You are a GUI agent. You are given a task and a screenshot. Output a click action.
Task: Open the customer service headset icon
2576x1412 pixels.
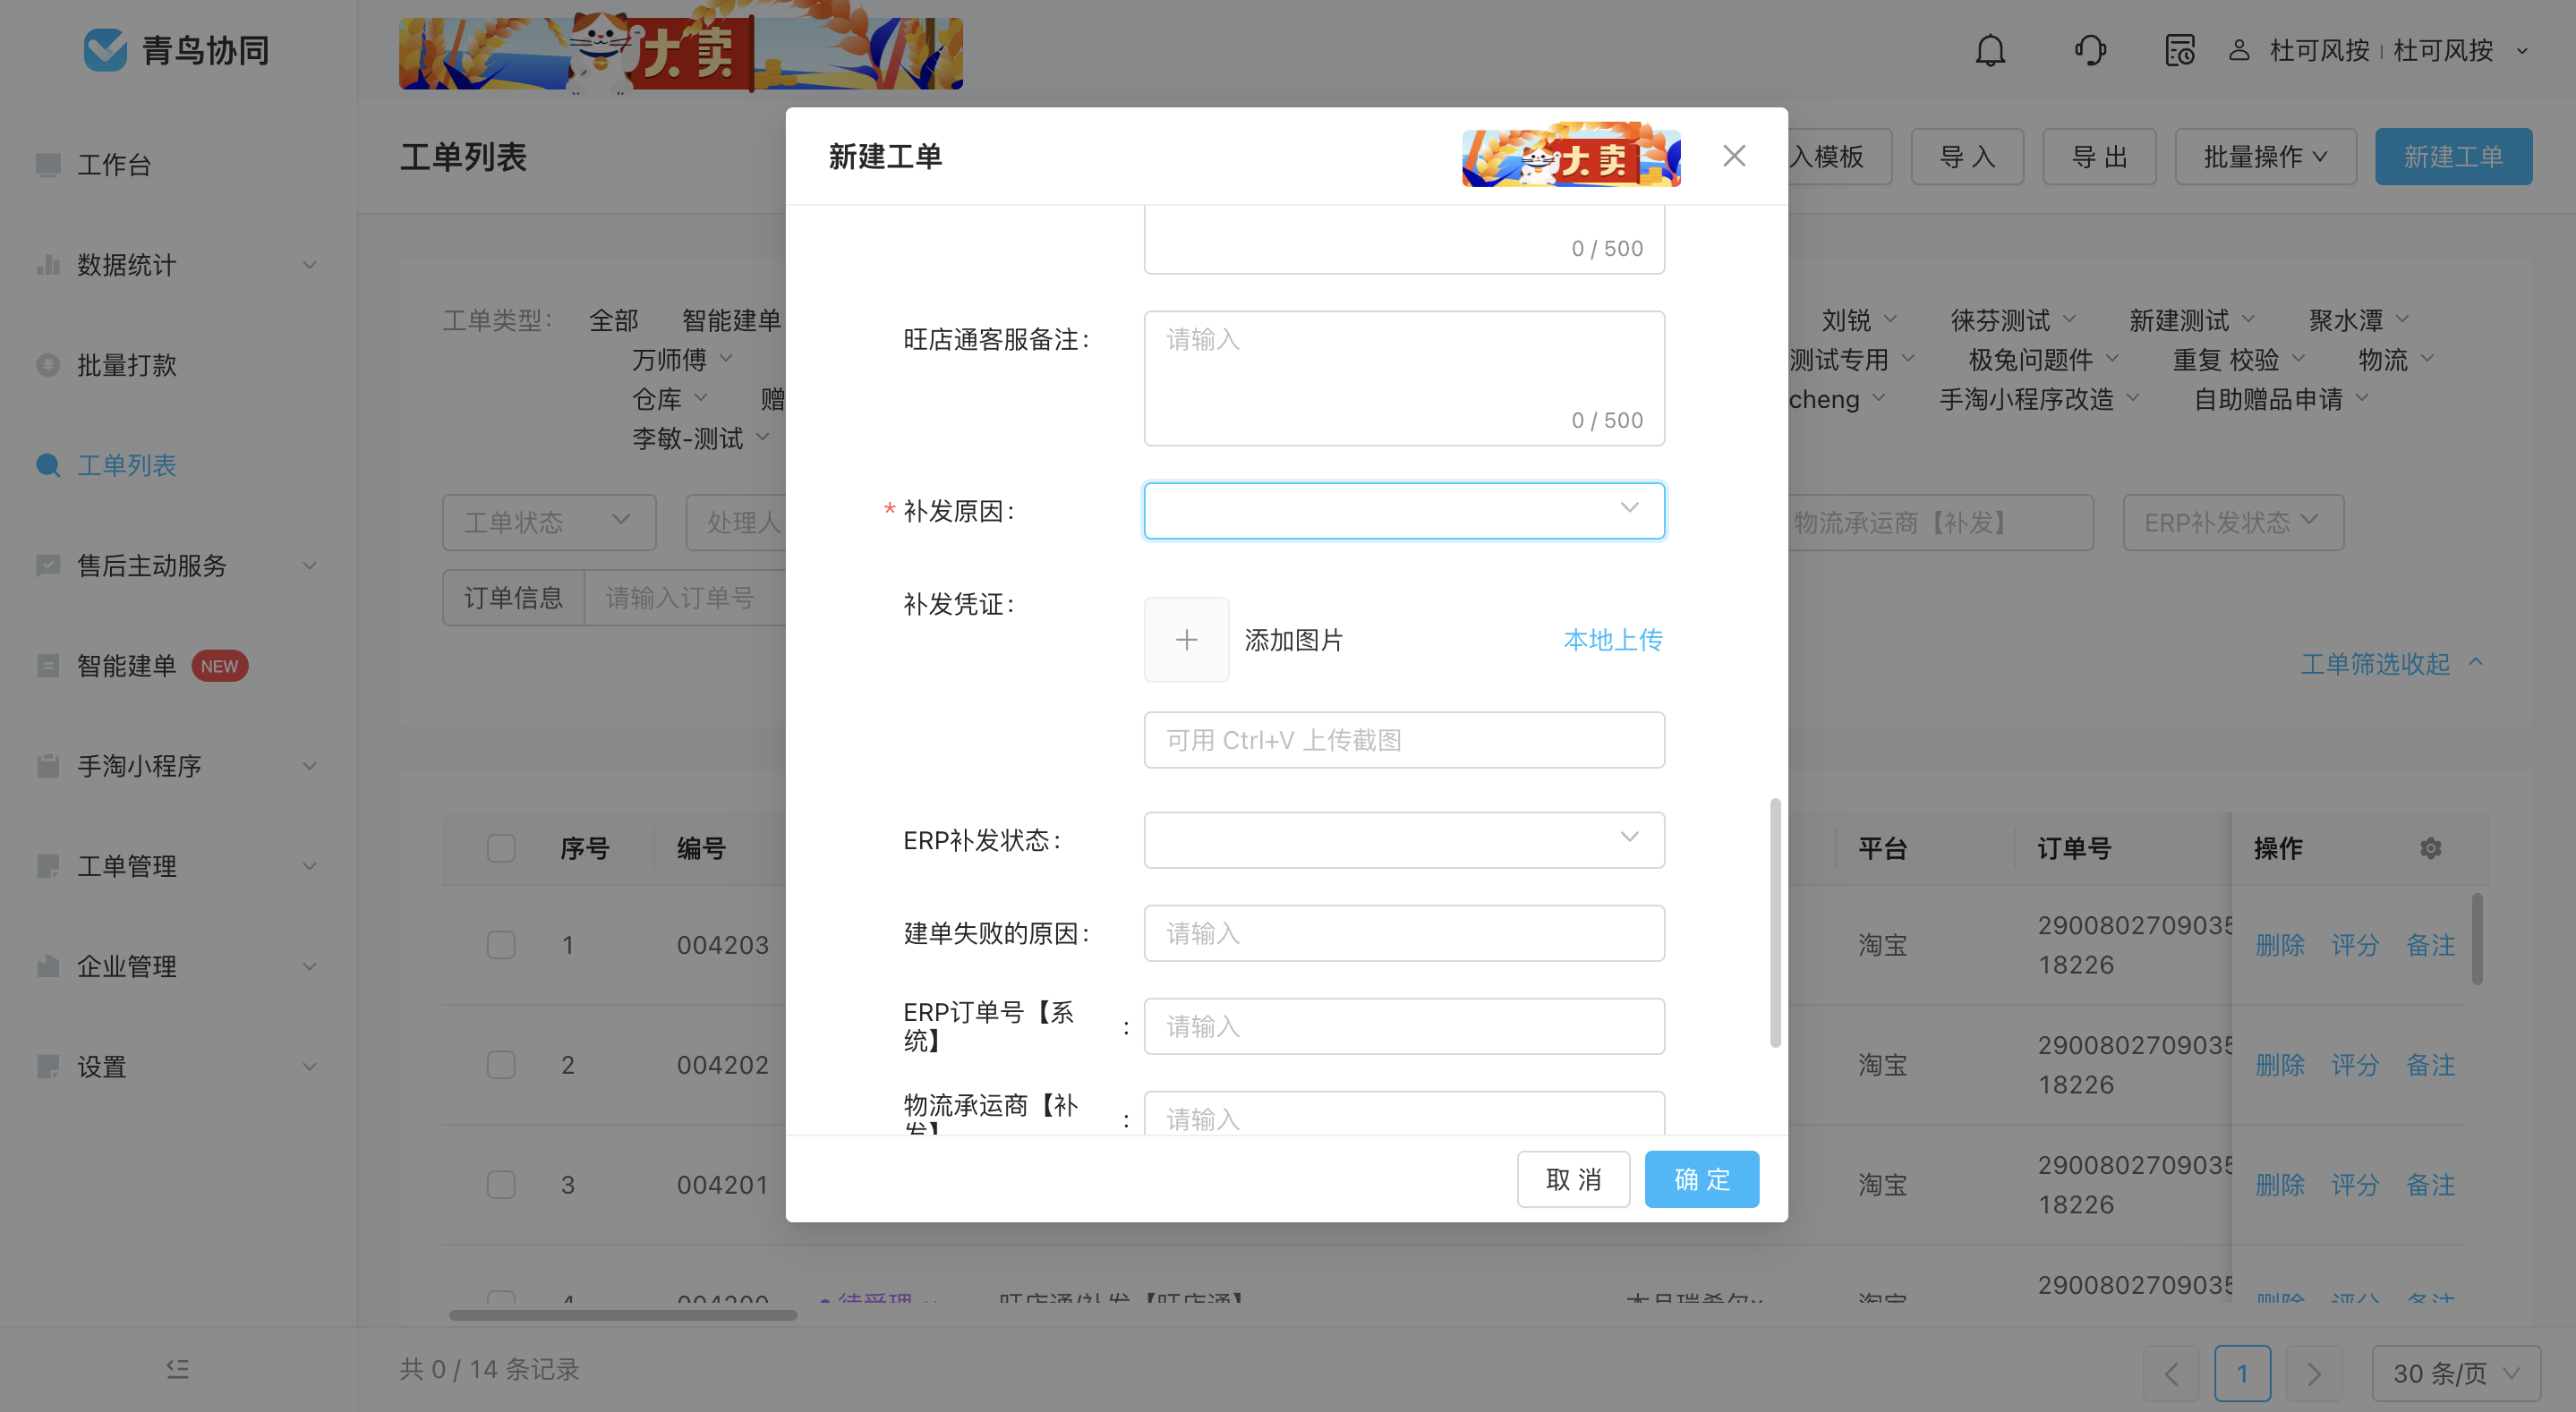tap(2090, 50)
